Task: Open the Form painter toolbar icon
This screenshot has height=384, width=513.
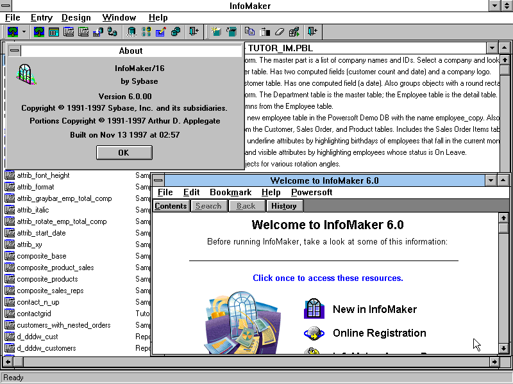Action: [x=54, y=31]
